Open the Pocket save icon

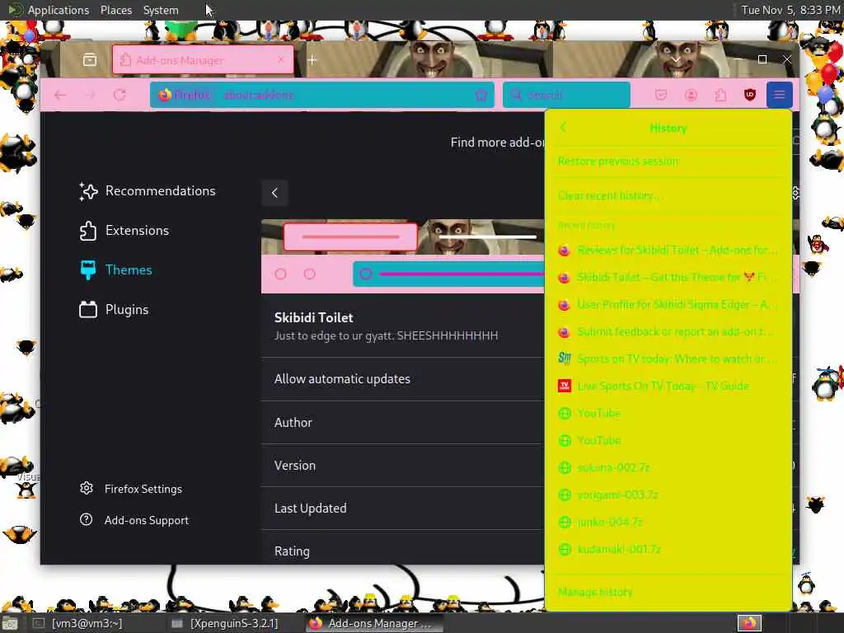point(661,96)
